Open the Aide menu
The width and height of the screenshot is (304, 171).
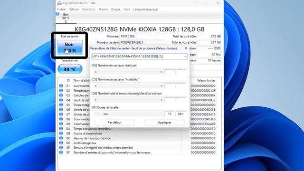[127, 9]
